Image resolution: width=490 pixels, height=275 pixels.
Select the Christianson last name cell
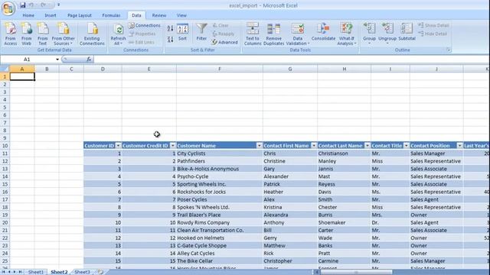click(x=344, y=154)
